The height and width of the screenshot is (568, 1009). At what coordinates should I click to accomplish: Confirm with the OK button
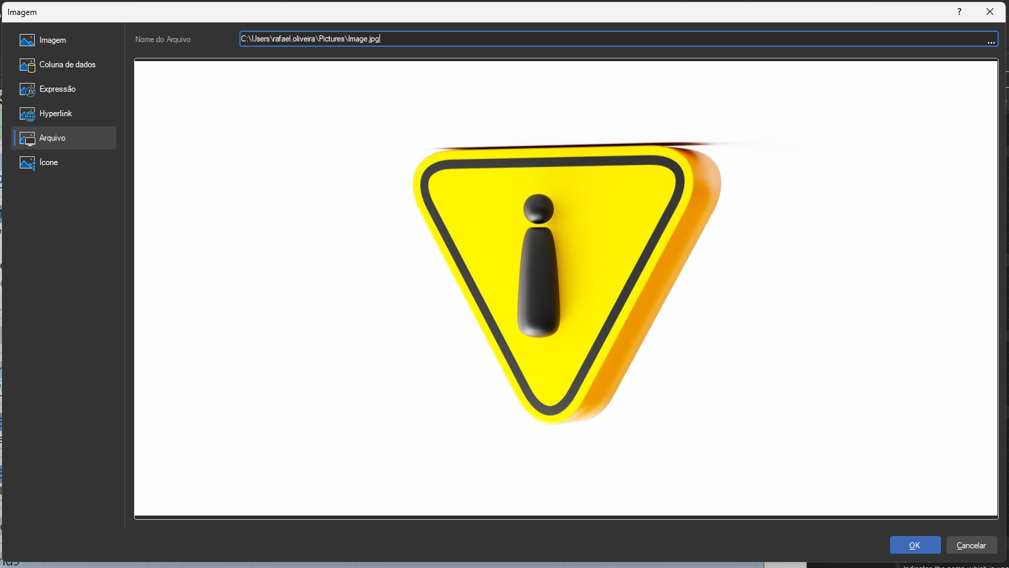(x=915, y=545)
